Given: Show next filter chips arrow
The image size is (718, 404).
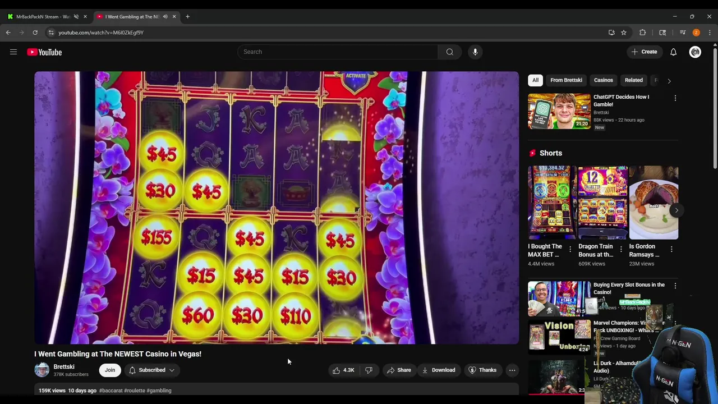Looking at the screenshot, I should point(669,81).
